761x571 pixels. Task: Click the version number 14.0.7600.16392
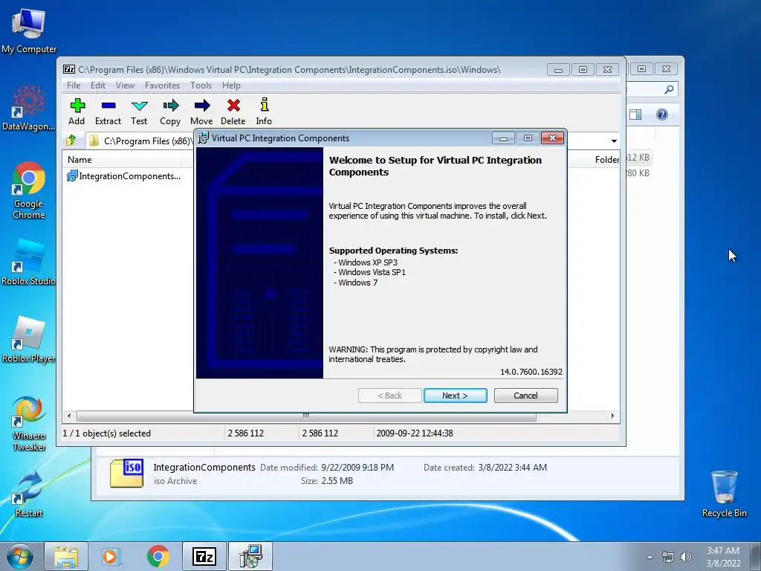(x=531, y=372)
